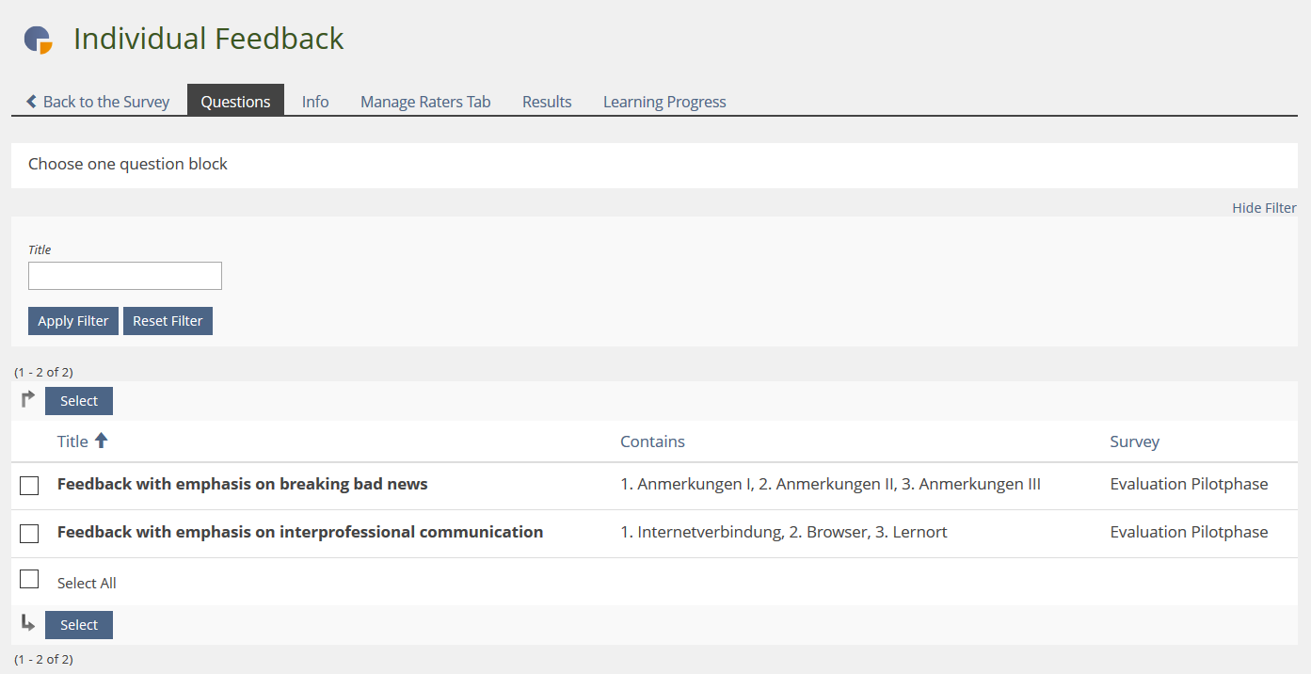Screen dimensions: 1311x674
Task: Go to the Results tab
Action: tap(547, 102)
